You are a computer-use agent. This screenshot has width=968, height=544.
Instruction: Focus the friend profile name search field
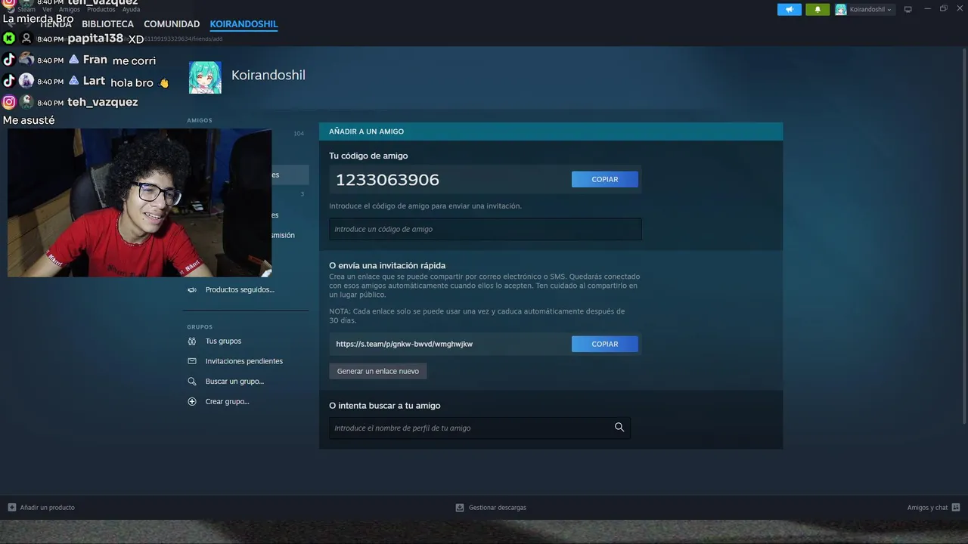pyautogui.click(x=479, y=428)
